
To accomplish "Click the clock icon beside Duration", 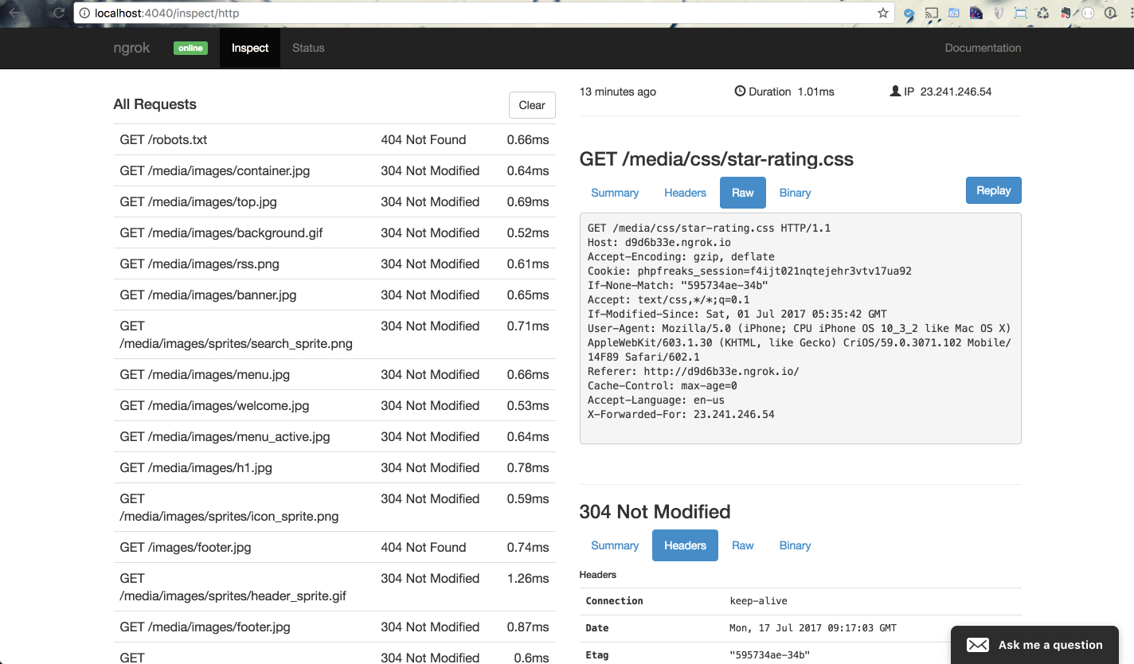I will point(740,92).
